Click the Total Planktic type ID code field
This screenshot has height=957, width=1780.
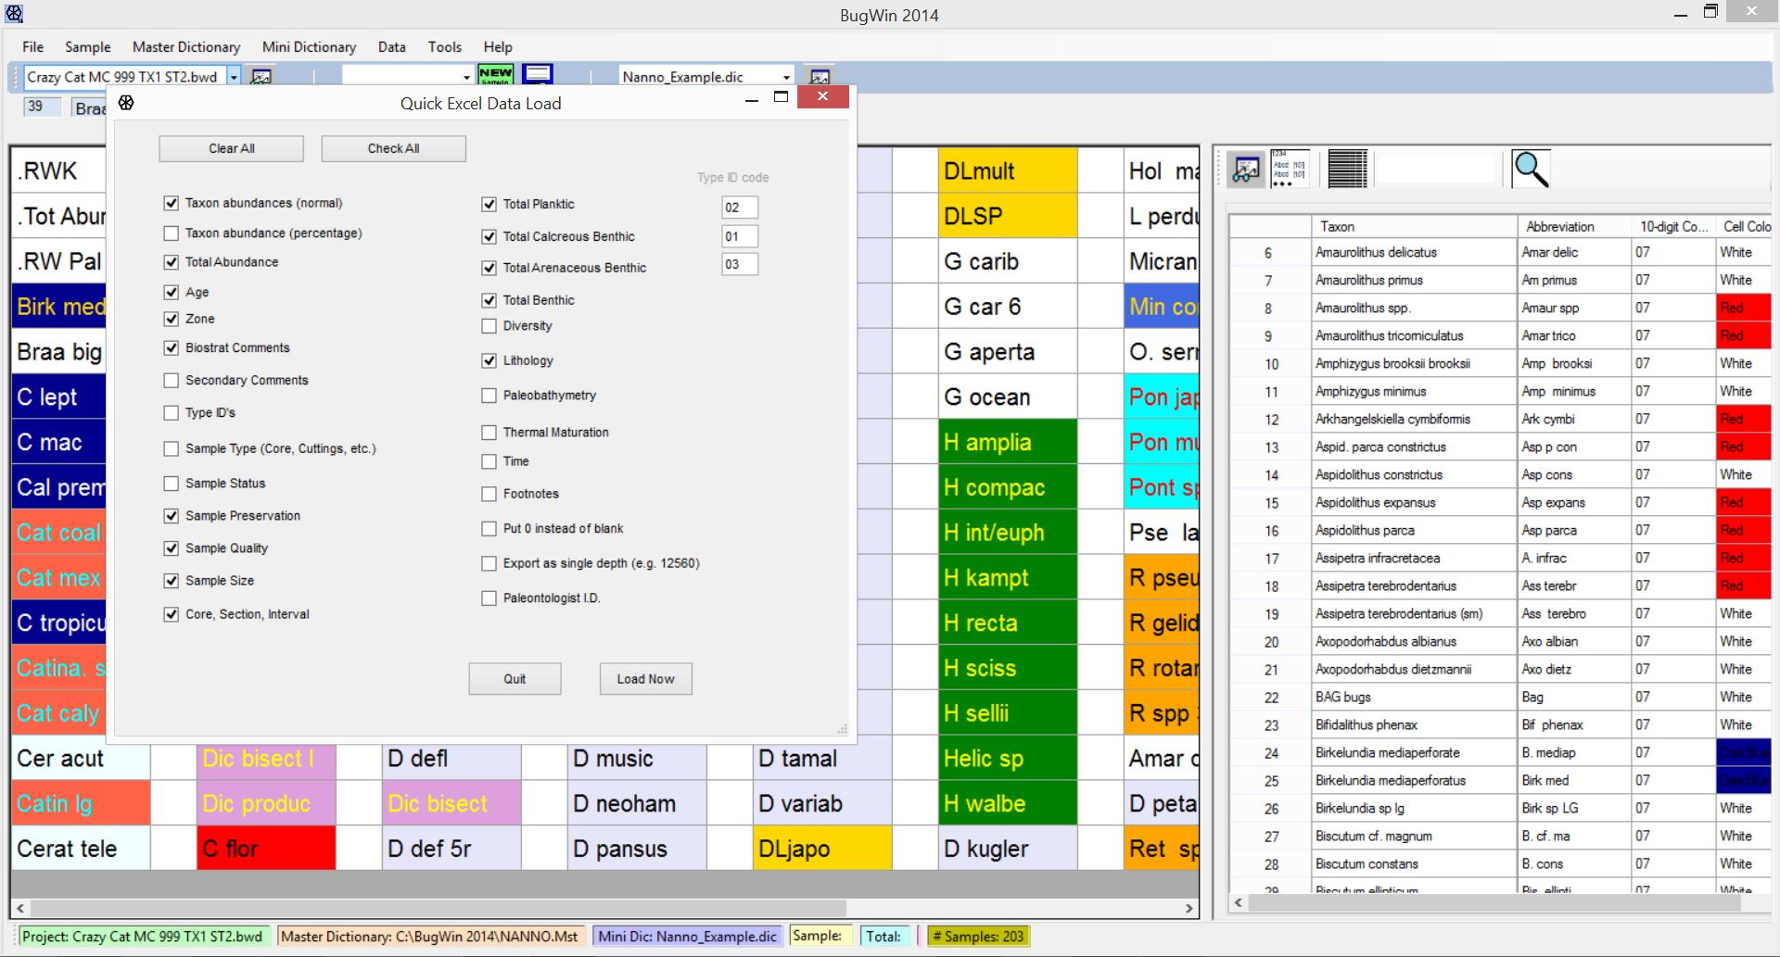(x=739, y=208)
